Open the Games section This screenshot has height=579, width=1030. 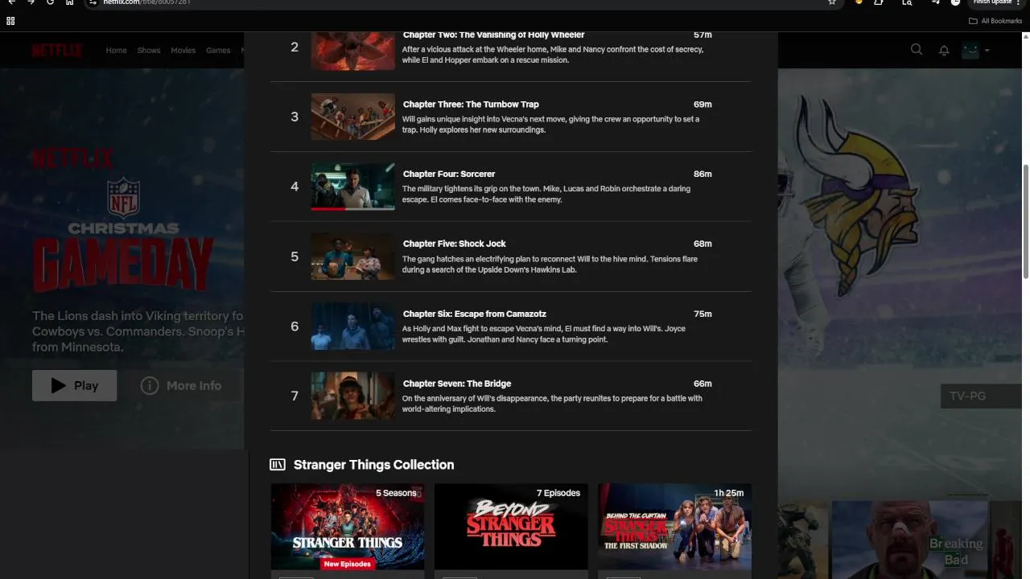tap(218, 51)
